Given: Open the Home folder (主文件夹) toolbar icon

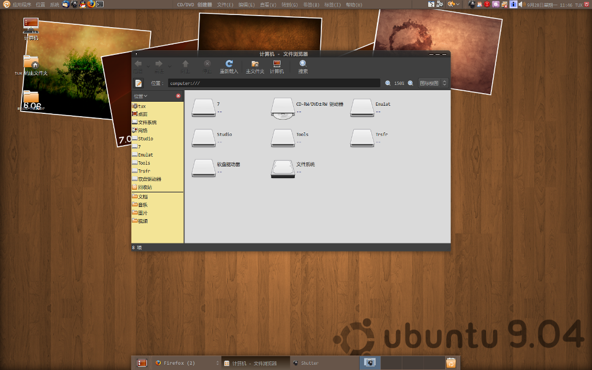Looking at the screenshot, I should tap(255, 64).
